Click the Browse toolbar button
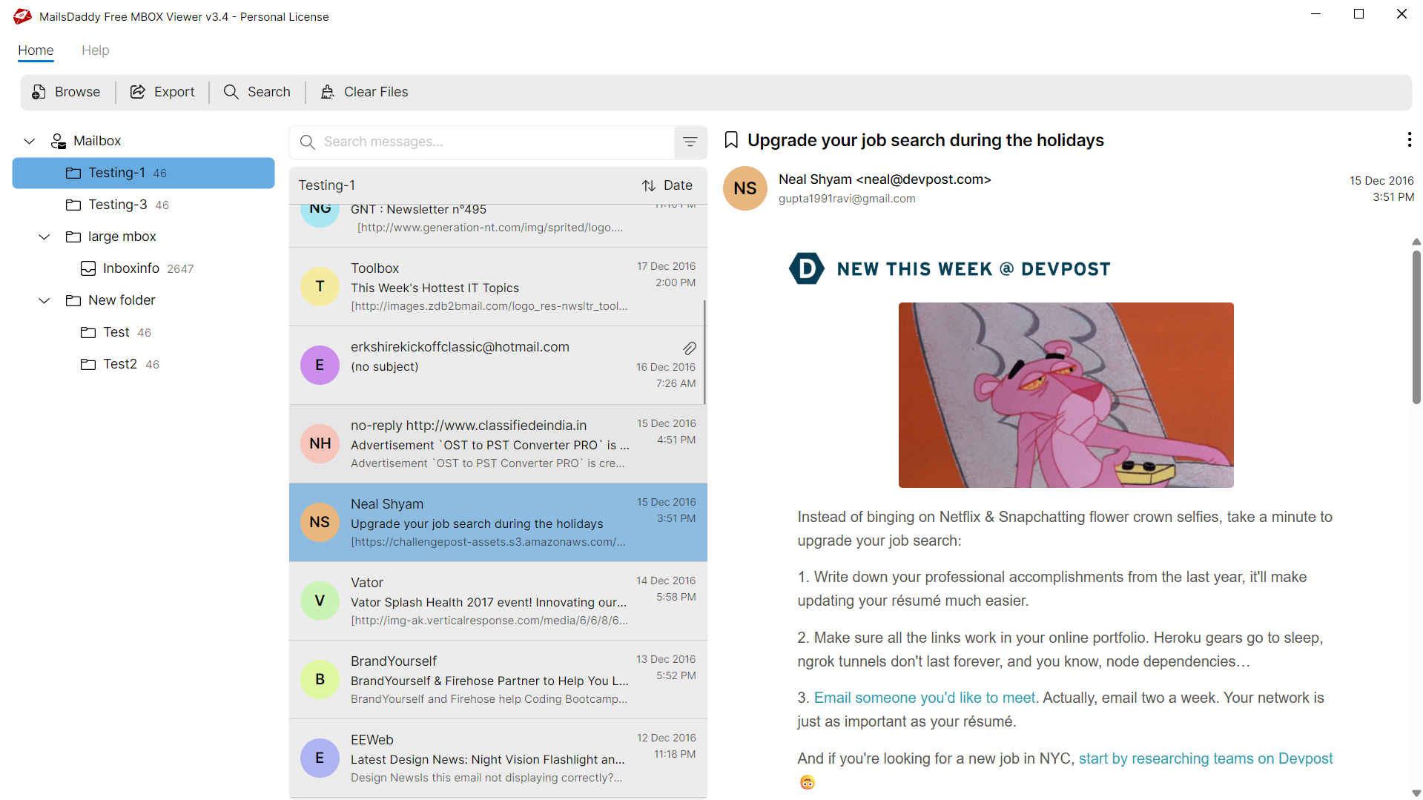The height and width of the screenshot is (800, 1423). 66,92
